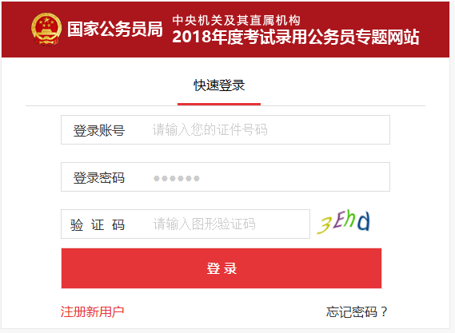Click the red 登录 button
The height and width of the screenshot is (333, 455).
click(222, 268)
